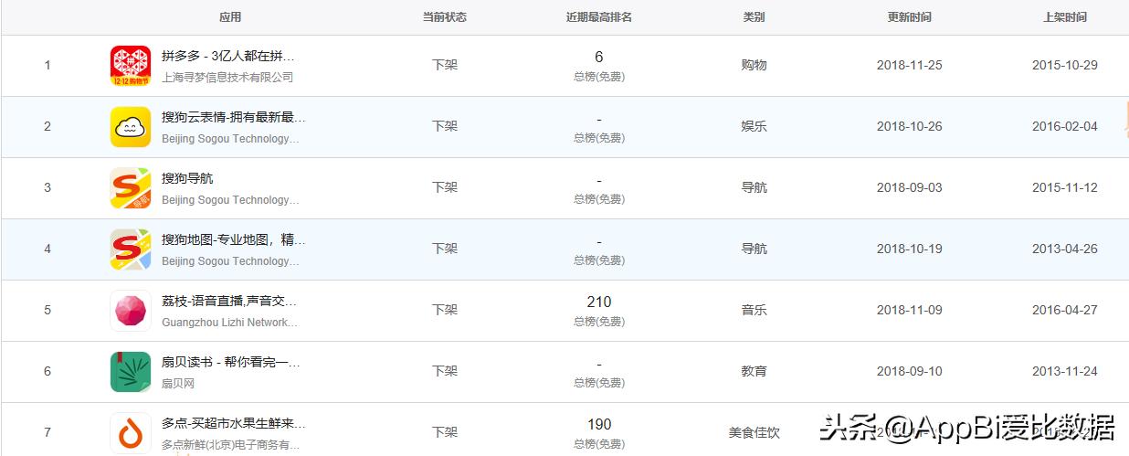Click Guangzhou Lizhi Network developer name
The image size is (1129, 456).
[x=230, y=323]
